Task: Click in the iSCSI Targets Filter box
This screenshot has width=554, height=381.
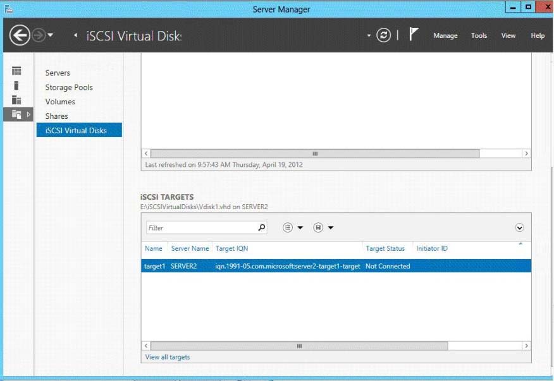Action: (201, 227)
